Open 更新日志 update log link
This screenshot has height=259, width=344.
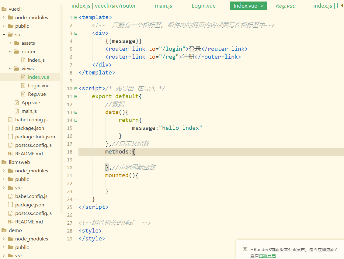pyautogui.click(x=267, y=256)
